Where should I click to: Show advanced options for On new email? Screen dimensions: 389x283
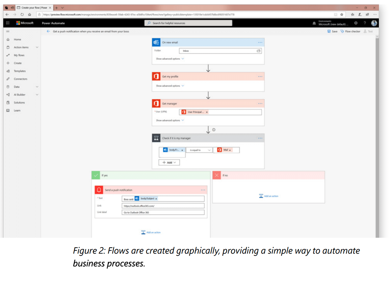(170, 59)
